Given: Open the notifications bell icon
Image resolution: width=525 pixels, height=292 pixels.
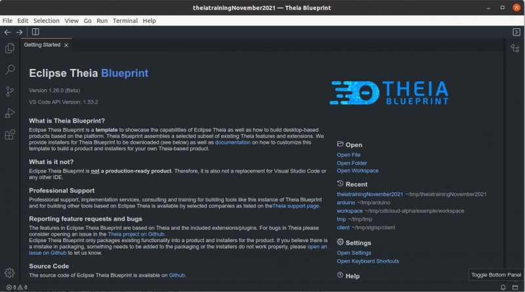Looking at the screenshot, I should pos(503,287).
